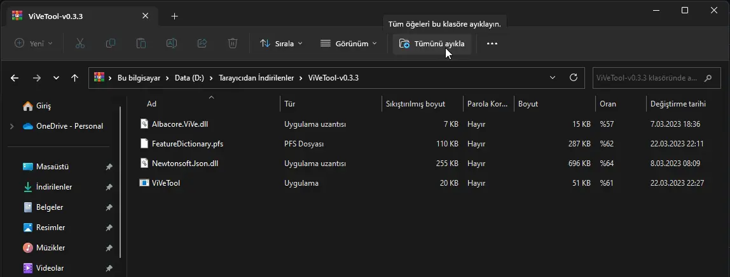Go up one folder level arrow

point(74,78)
